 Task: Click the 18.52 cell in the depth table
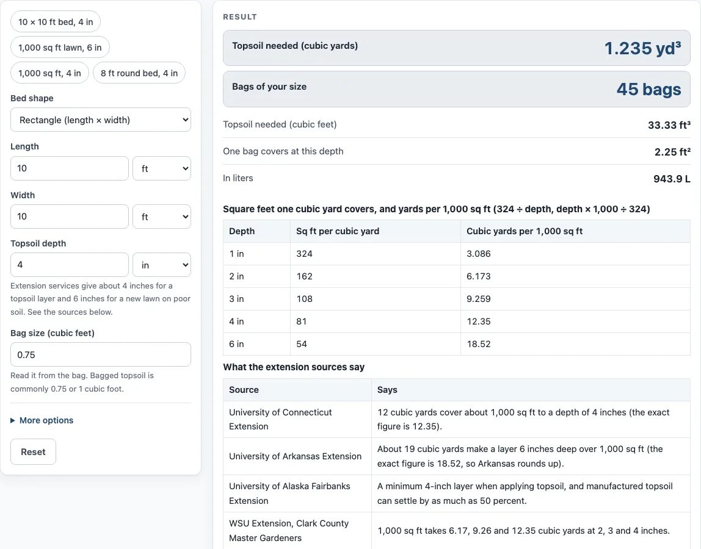click(575, 344)
